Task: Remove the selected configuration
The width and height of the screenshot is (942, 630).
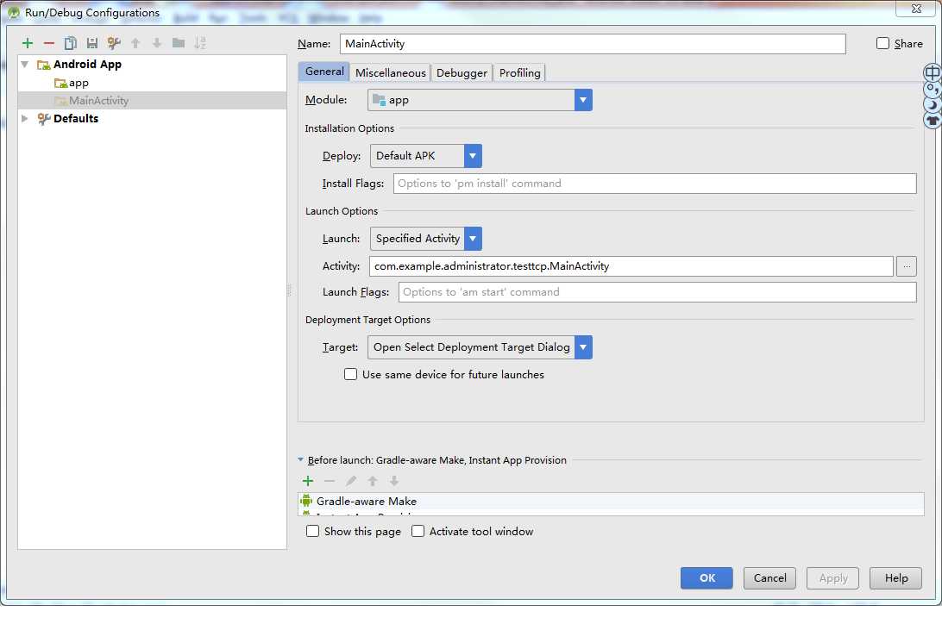Action: [x=48, y=43]
